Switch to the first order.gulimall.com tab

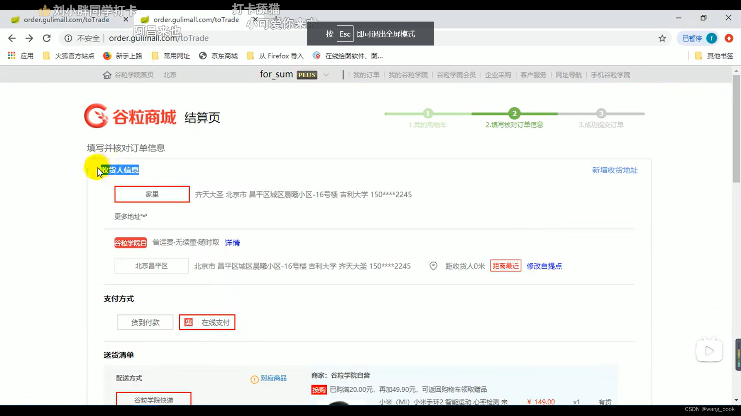[66, 20]
